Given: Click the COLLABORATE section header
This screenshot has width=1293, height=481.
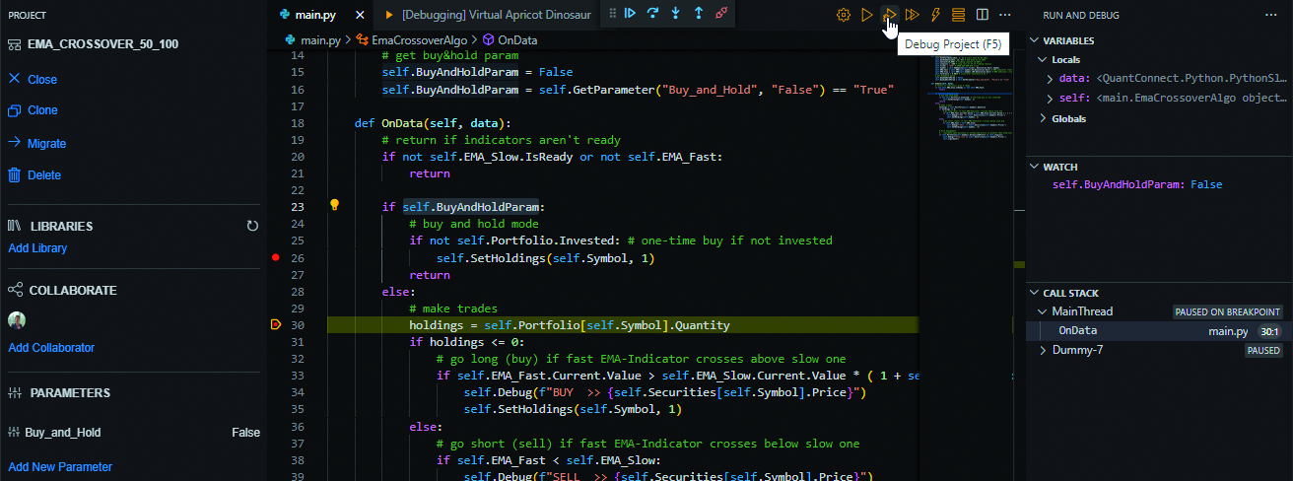Looking at the screenshot, I should [x=73, y=291].
